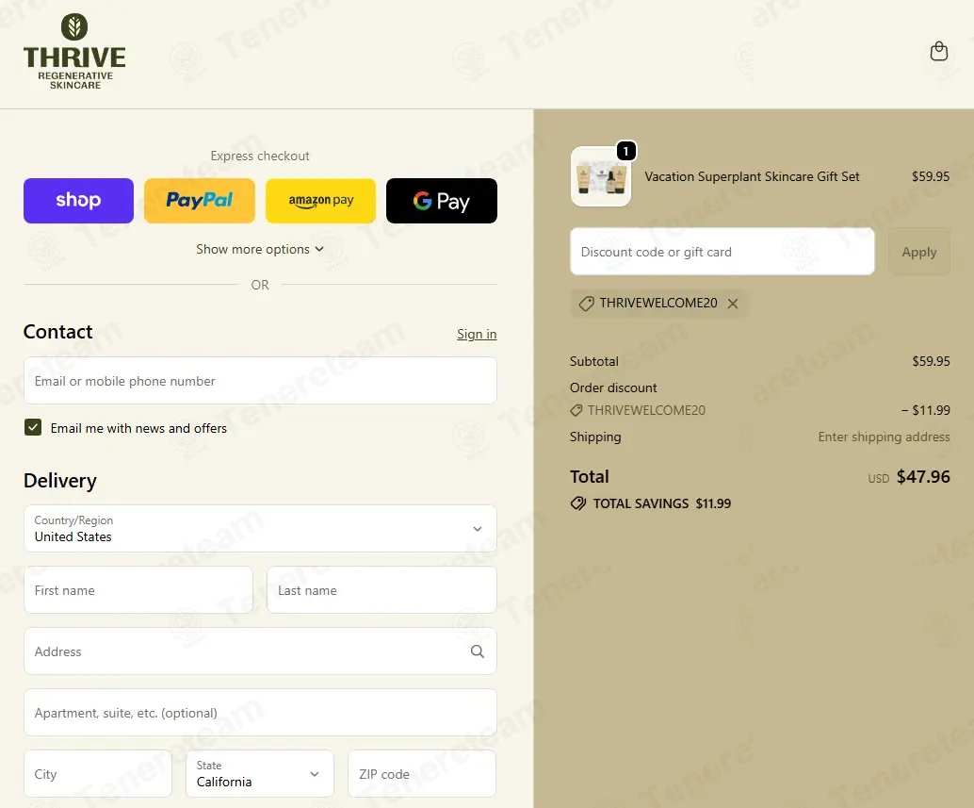Click the Vacation Superplant Skincare Gift Set title
This screenshot has width=974, height=808.
tap(752, 176)
